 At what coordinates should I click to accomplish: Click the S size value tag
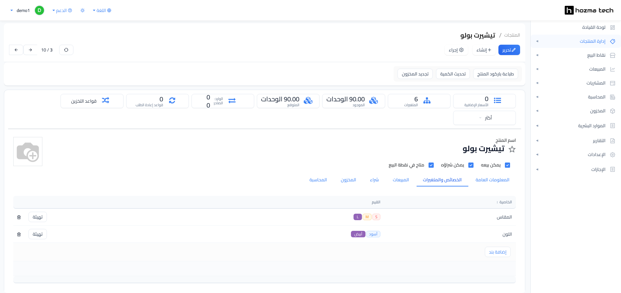(x=376, y=217)
